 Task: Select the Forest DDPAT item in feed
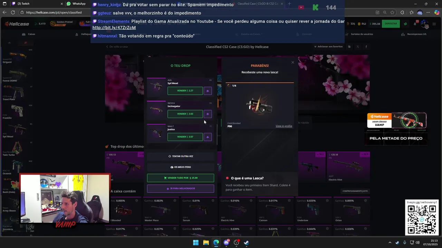coord(17,75)
